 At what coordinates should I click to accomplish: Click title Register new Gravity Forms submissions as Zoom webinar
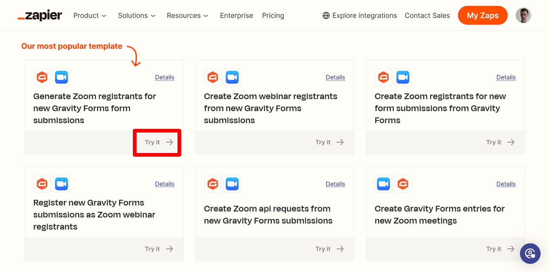[94, 215]
